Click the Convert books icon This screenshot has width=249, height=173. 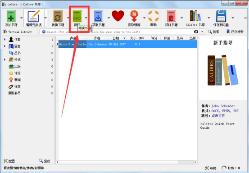pos(58,16)
